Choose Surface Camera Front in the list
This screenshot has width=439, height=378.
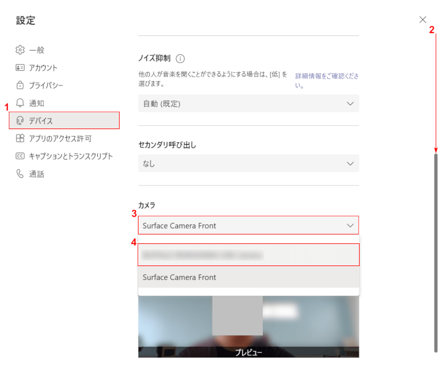(249, 277)
